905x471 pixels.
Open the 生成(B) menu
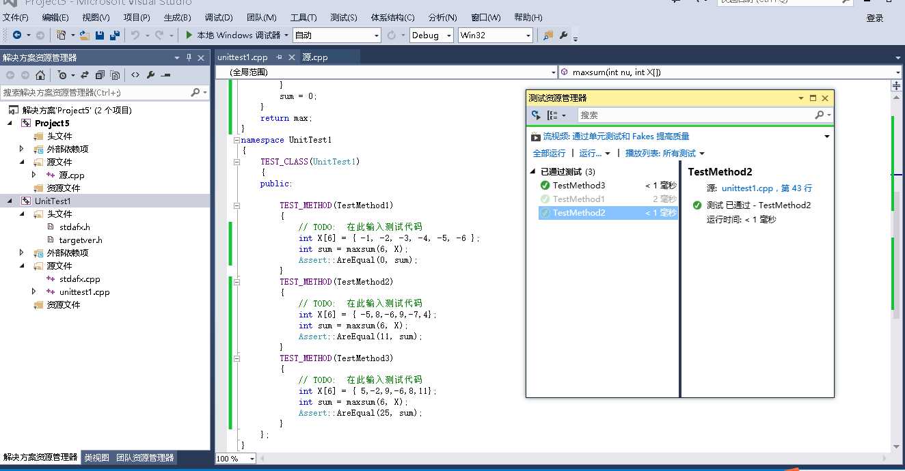click(x=178, y=18)
